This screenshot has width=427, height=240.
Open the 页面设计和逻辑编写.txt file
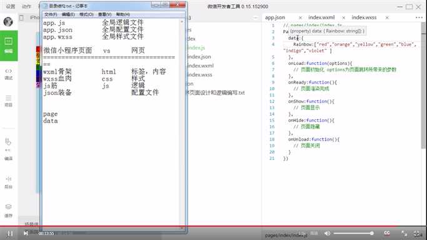[216, 92]
